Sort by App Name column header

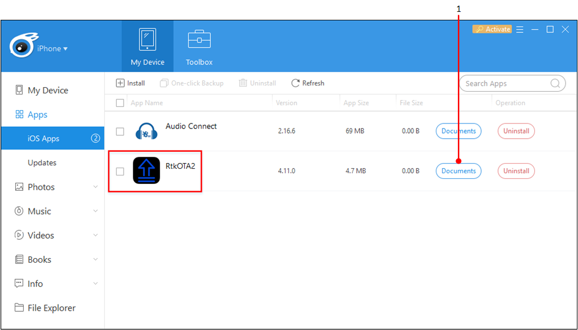coord(147,103)
